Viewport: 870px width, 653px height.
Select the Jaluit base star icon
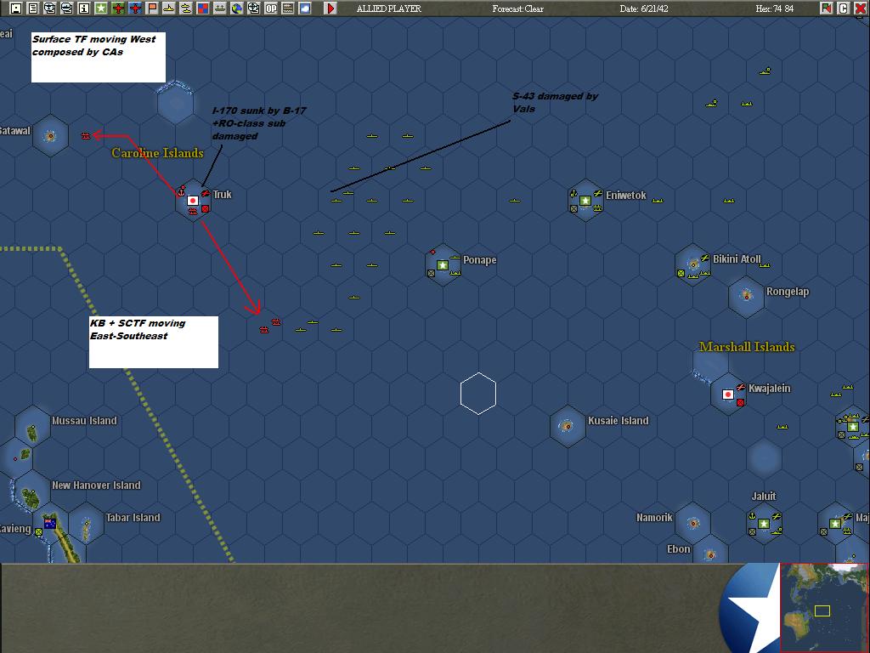coord(764,524)
